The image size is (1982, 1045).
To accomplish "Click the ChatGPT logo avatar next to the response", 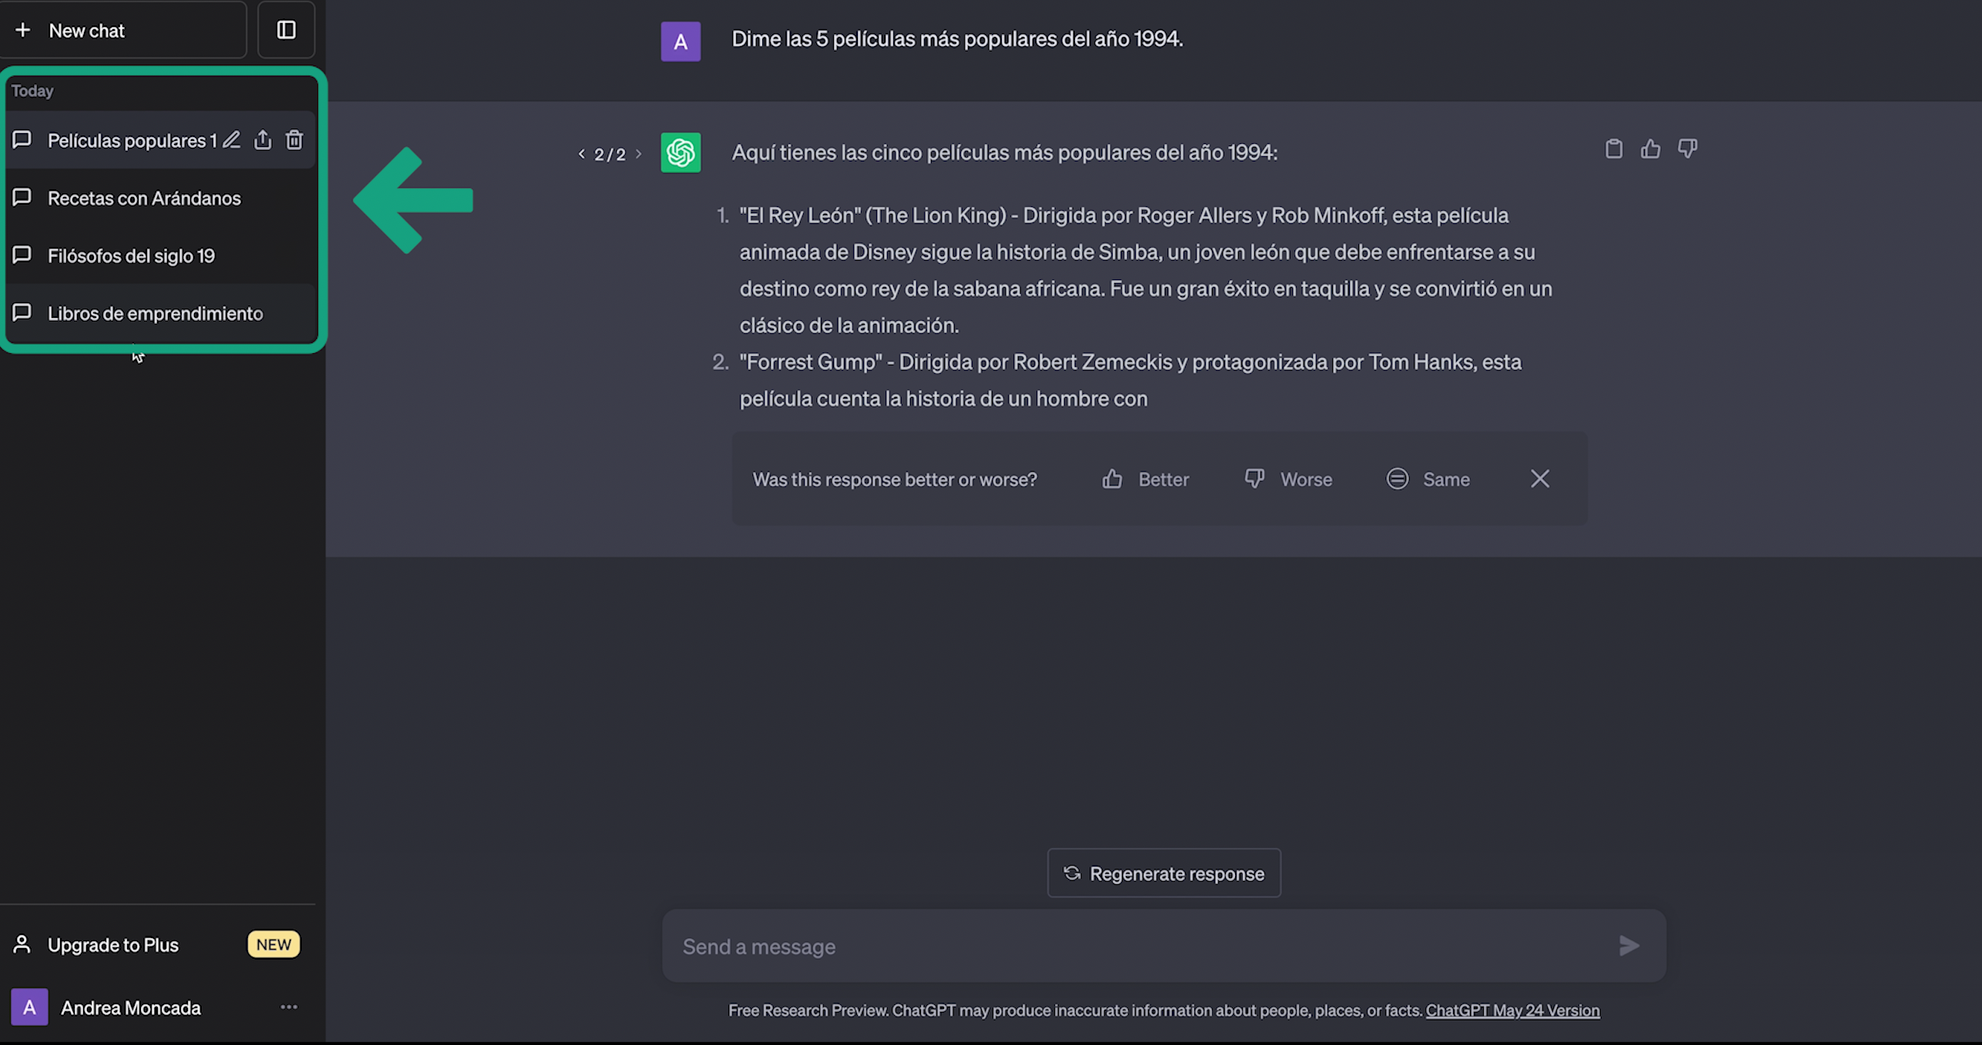I will click(681, 152).
